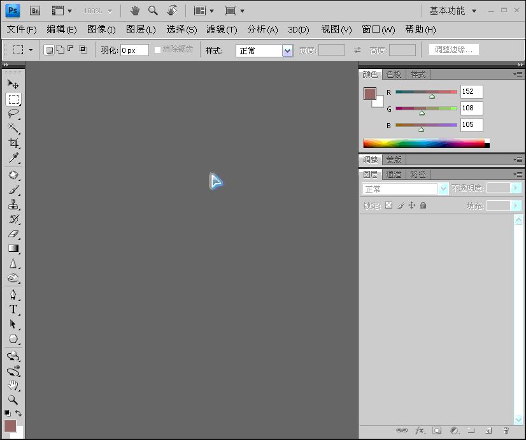Click the color spectrum ramp bar

423,143
